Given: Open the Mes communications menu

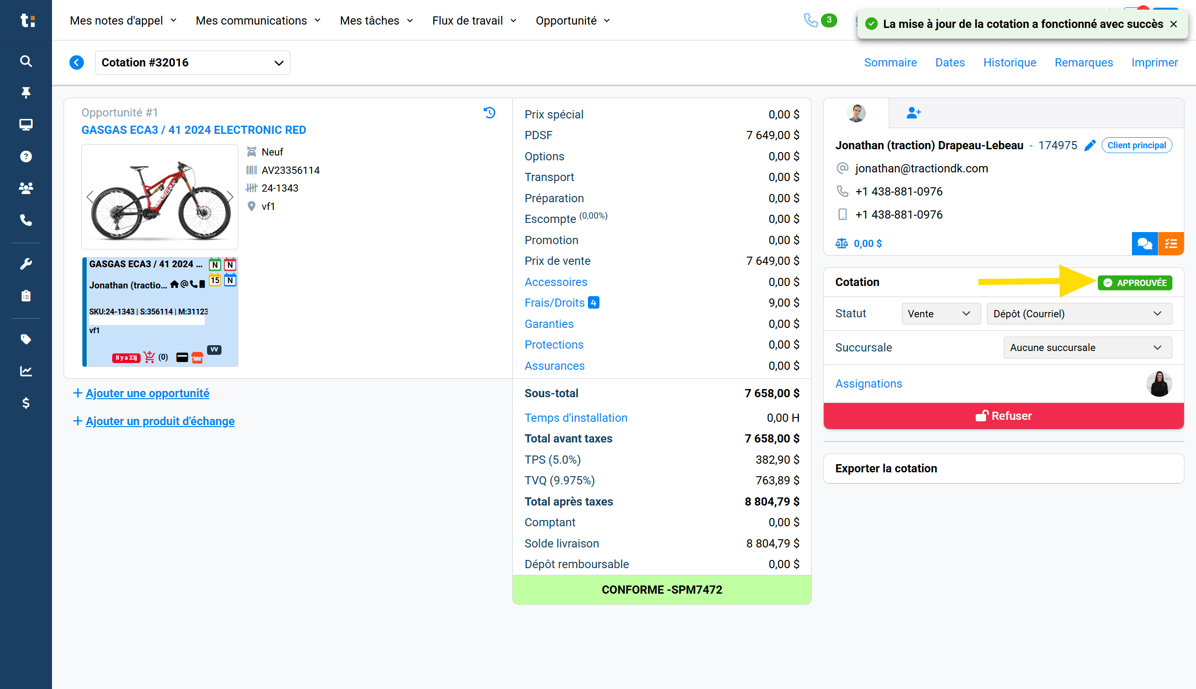Looking at the screenshot, I should [259, 21].
